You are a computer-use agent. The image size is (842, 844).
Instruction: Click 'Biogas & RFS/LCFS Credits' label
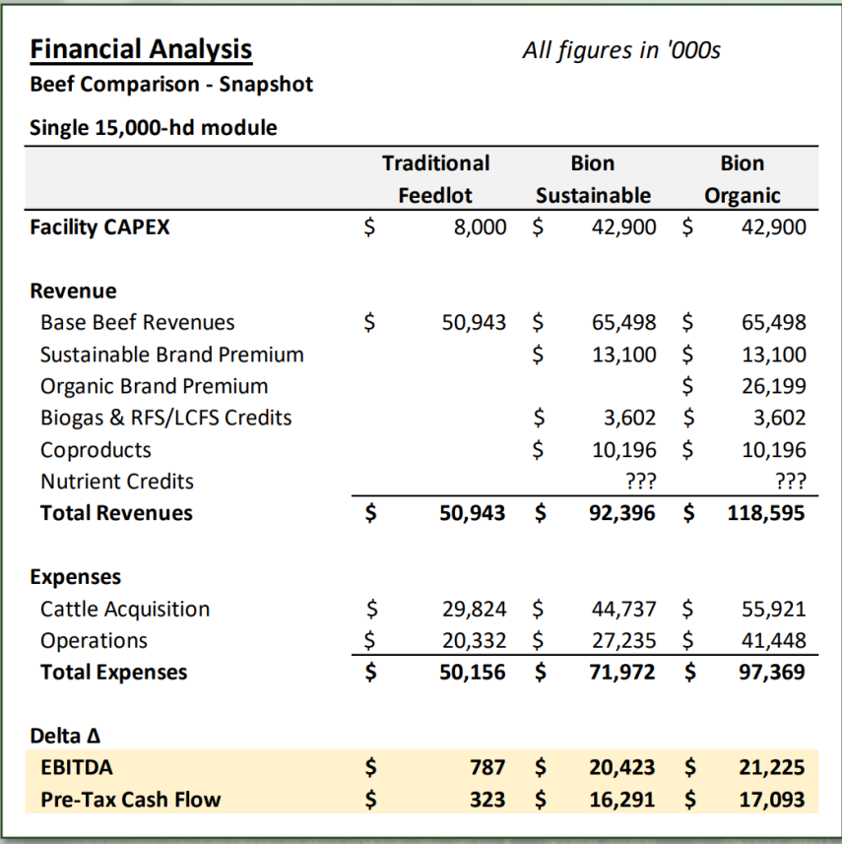pyautogui.click(x=165, y=418)
